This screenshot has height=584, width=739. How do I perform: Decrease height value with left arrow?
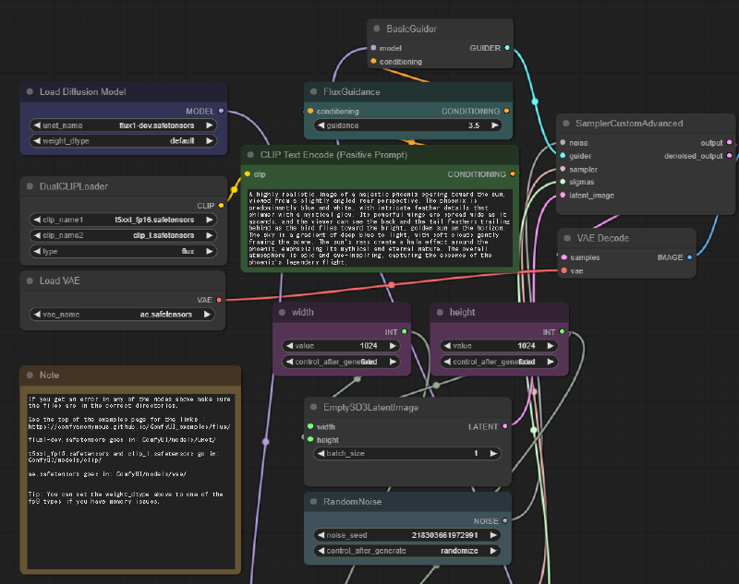click(x=447, y=346)
